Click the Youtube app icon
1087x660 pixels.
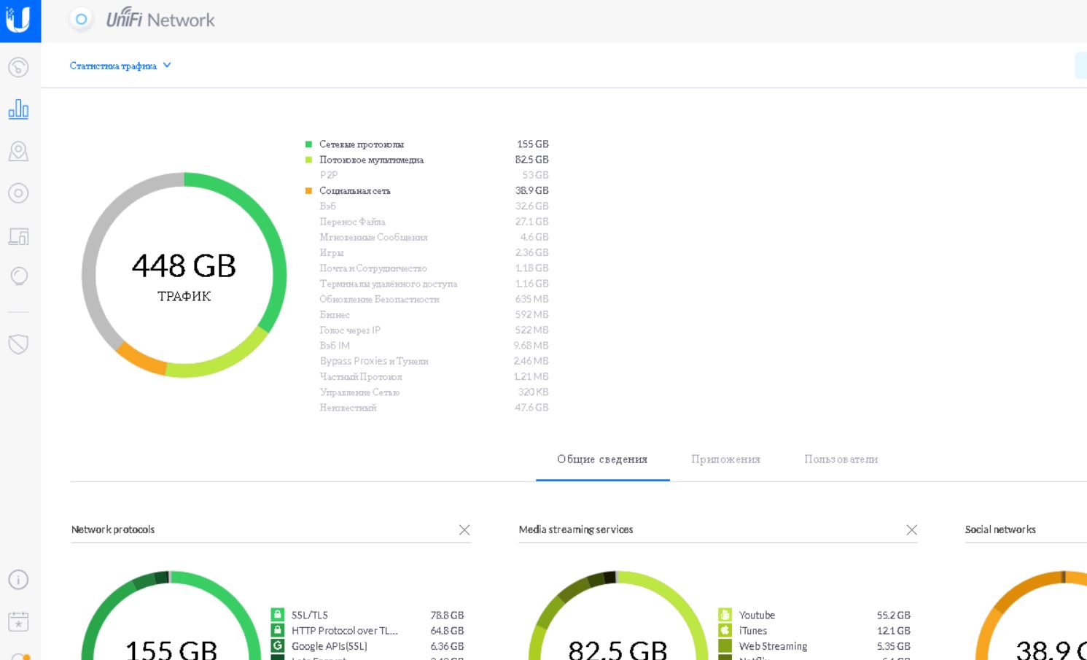(x=725, y=615)
